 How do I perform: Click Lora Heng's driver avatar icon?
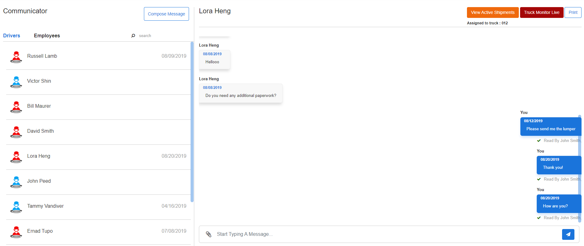[16, 157]
